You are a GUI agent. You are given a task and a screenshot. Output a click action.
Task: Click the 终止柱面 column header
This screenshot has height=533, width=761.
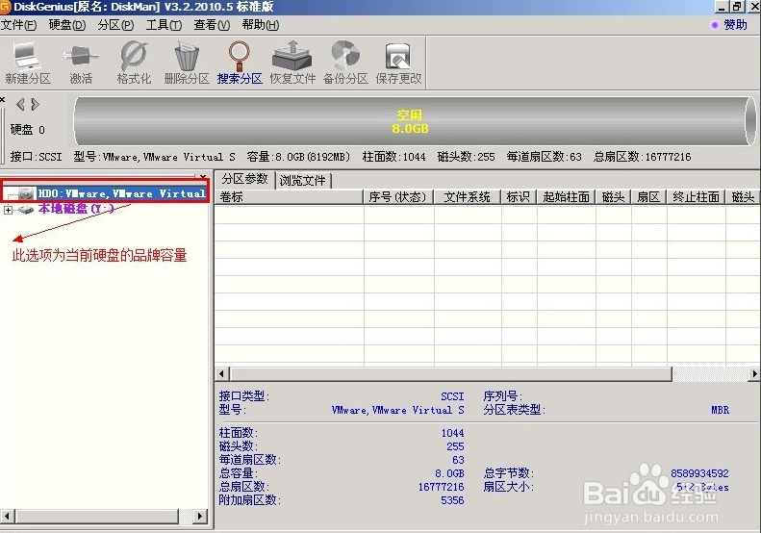[x=696, y=196]
